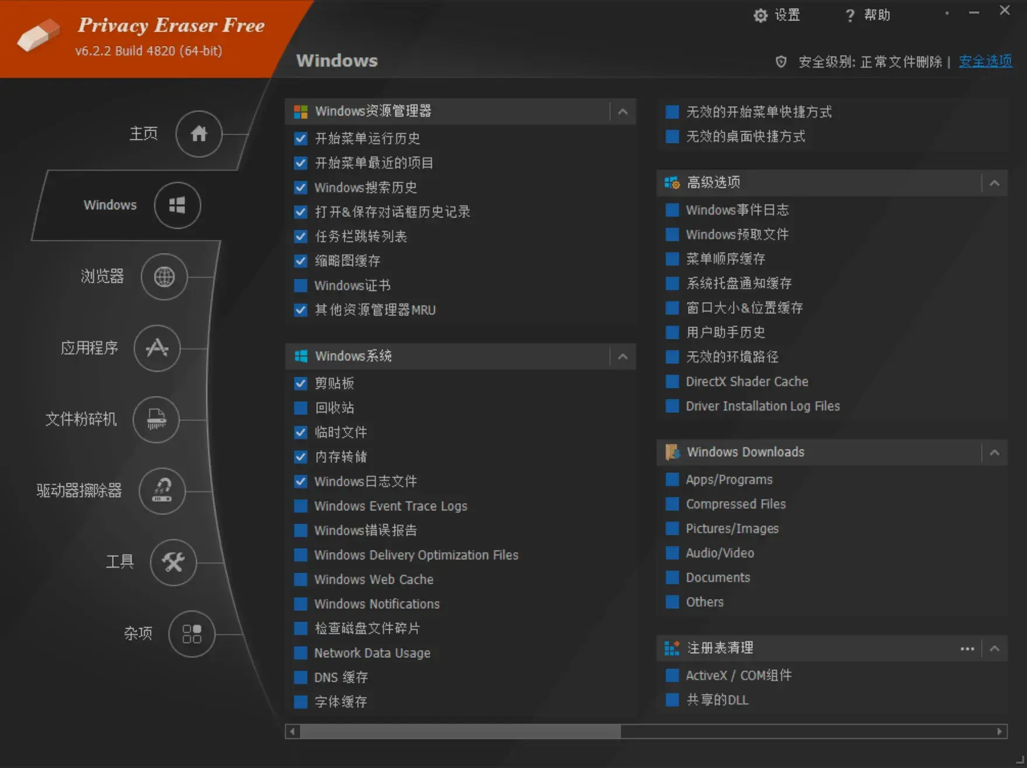
Task: Switch to the 主页 tab
Action: tap(143, 134)
